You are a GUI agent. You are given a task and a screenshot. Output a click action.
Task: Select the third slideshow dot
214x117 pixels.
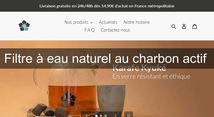point(105,116)
